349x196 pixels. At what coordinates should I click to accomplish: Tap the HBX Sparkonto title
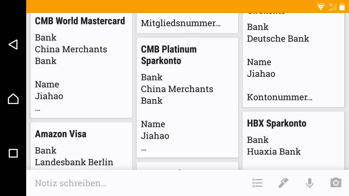[x=277, y=124]
